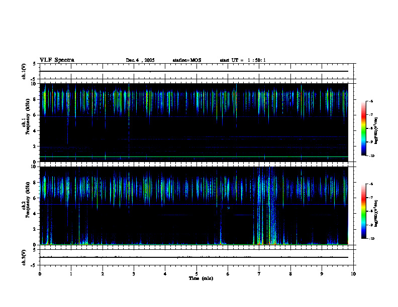
Task: Select the date text "Dec. 4 , 2025"
Action: [140, 60]
